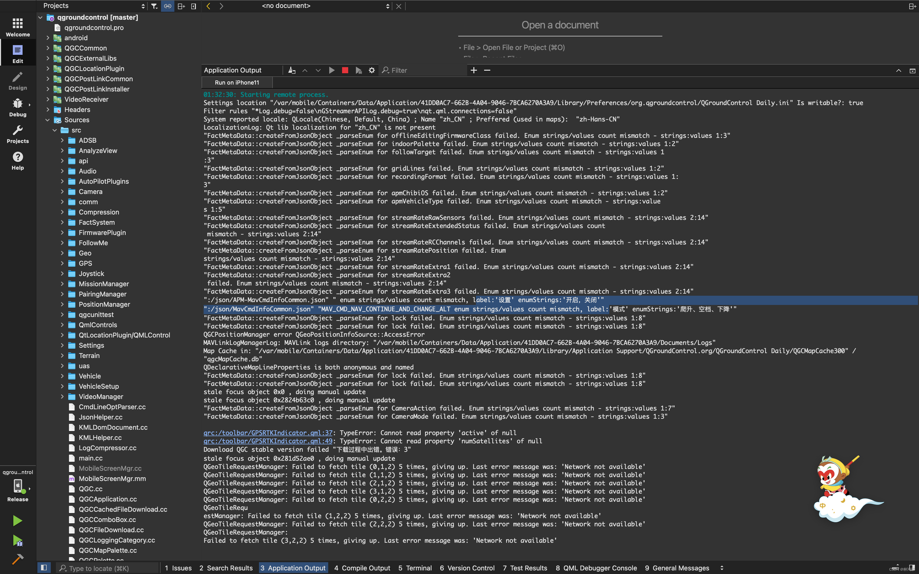Clear the Application Output pane

coord(292,70)
